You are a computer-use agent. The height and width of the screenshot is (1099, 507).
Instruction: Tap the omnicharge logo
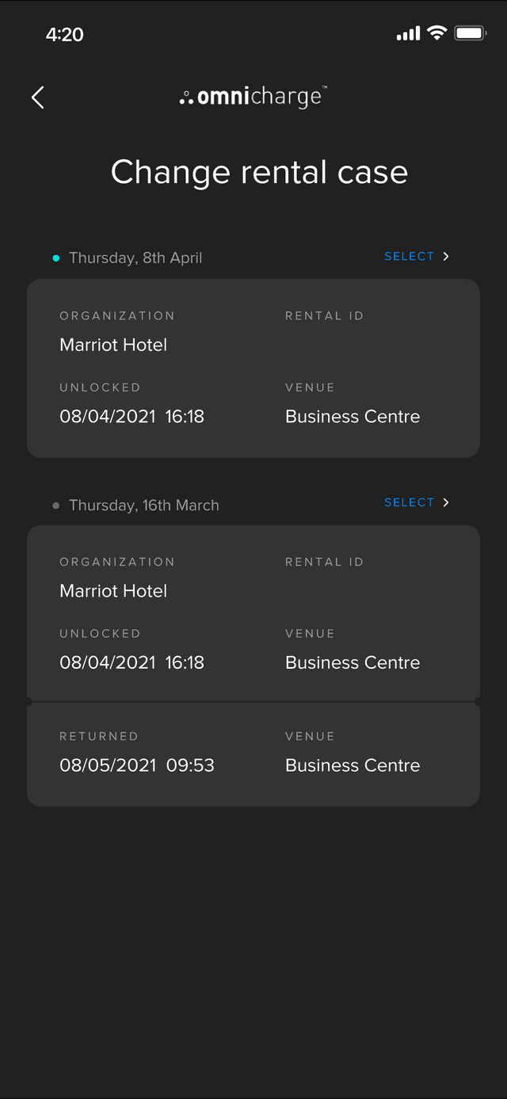(253, 97)
